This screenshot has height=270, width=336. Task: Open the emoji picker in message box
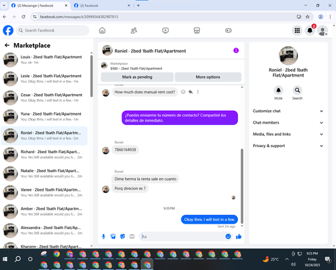[x=228, y=236]
